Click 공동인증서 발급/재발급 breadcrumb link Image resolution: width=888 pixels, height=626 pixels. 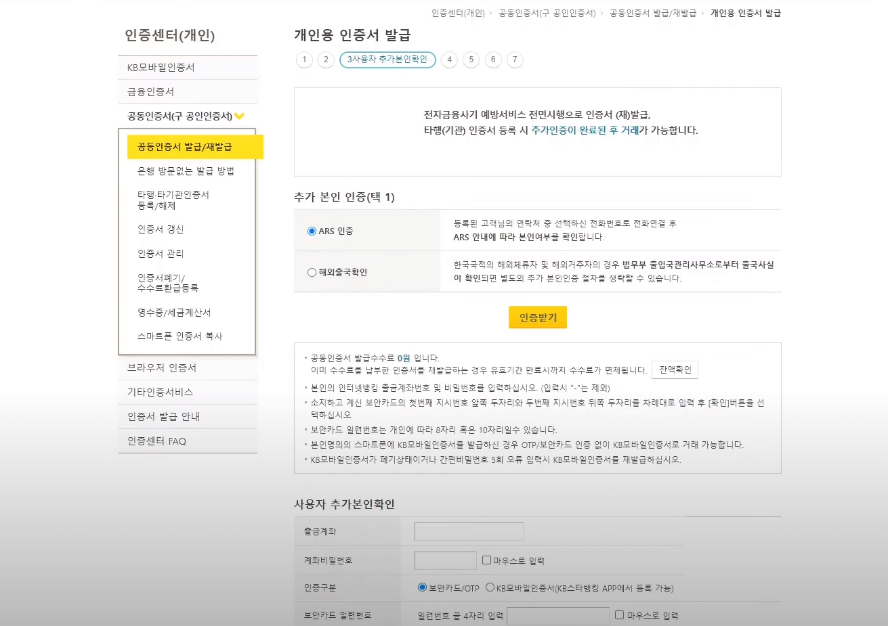(653, 13)
